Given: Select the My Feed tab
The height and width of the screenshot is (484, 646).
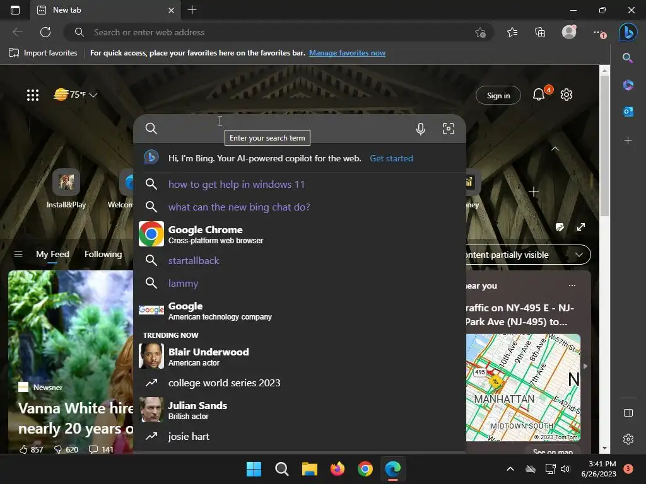Looking at the screenshot, I should point(52,255).
